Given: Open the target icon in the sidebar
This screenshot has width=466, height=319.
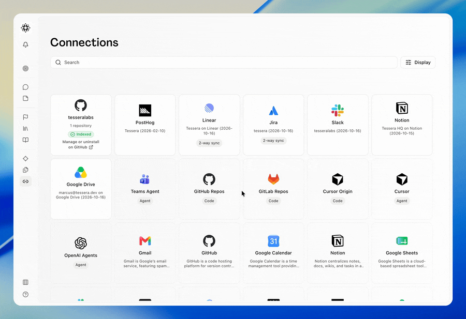Looking at the screenshot, I should click(25, 69).
